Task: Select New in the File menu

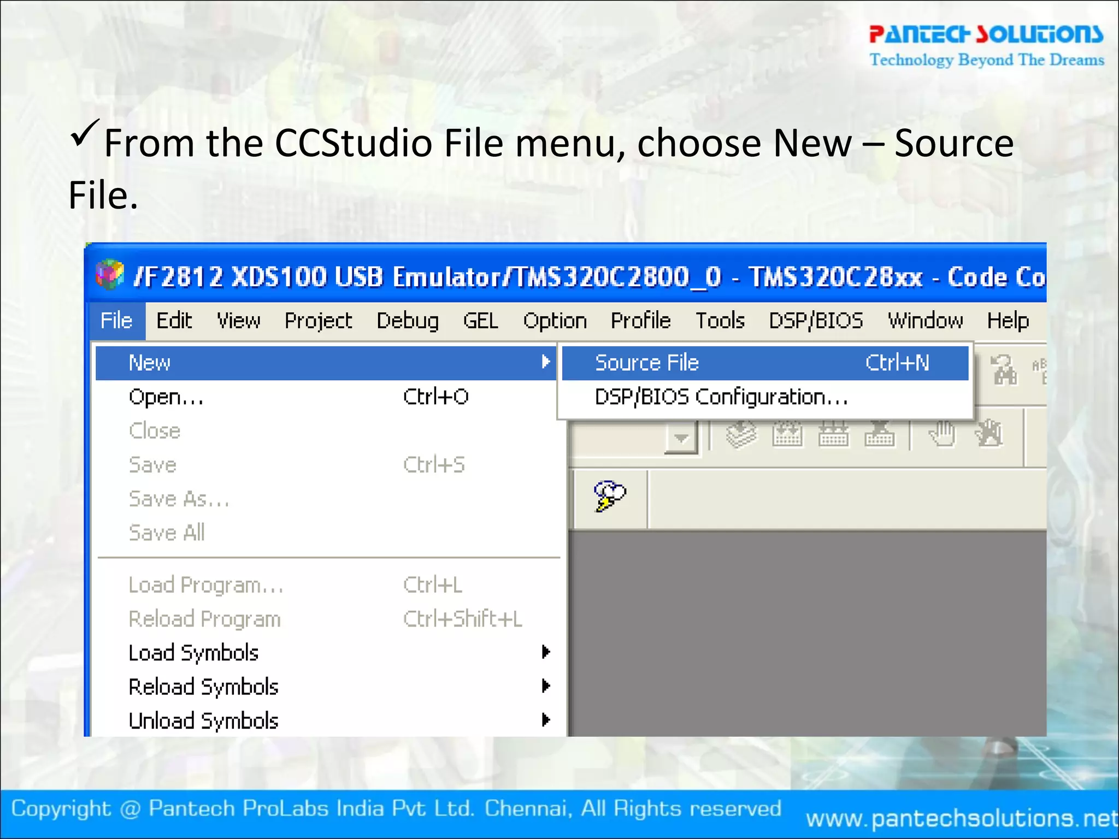Action: [x=326, y=363]
